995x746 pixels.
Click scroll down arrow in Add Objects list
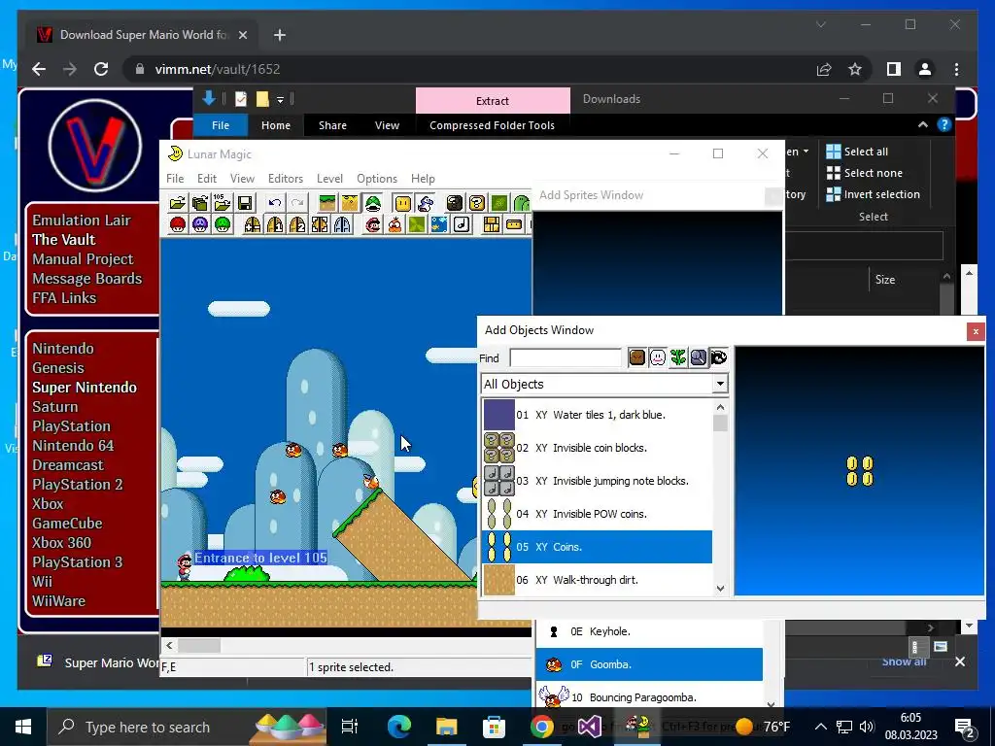coord(720,588)
